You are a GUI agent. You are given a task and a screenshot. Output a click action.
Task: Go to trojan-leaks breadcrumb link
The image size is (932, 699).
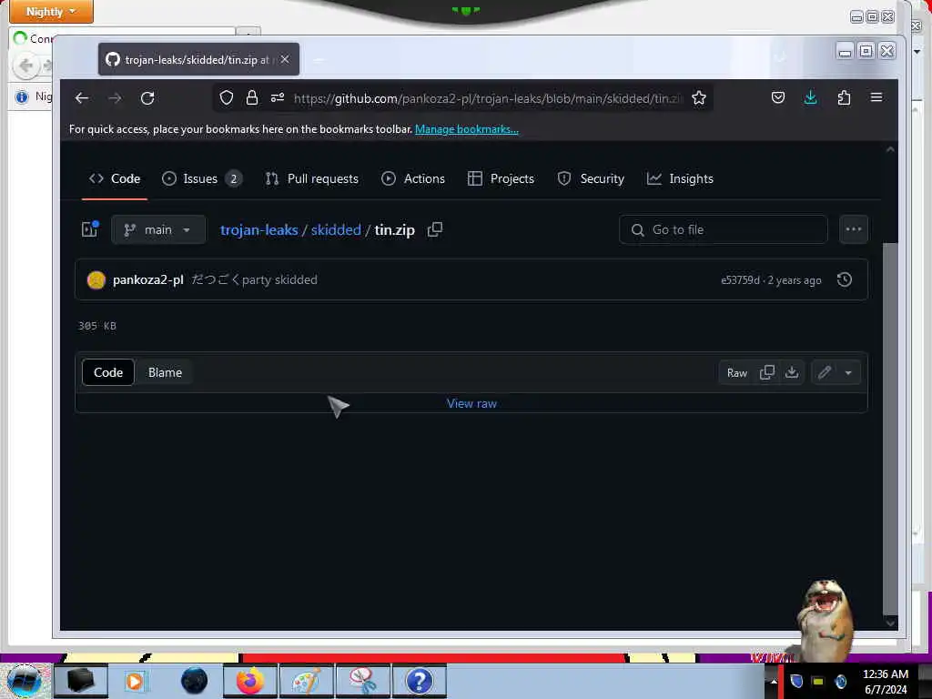coord(259,230)
